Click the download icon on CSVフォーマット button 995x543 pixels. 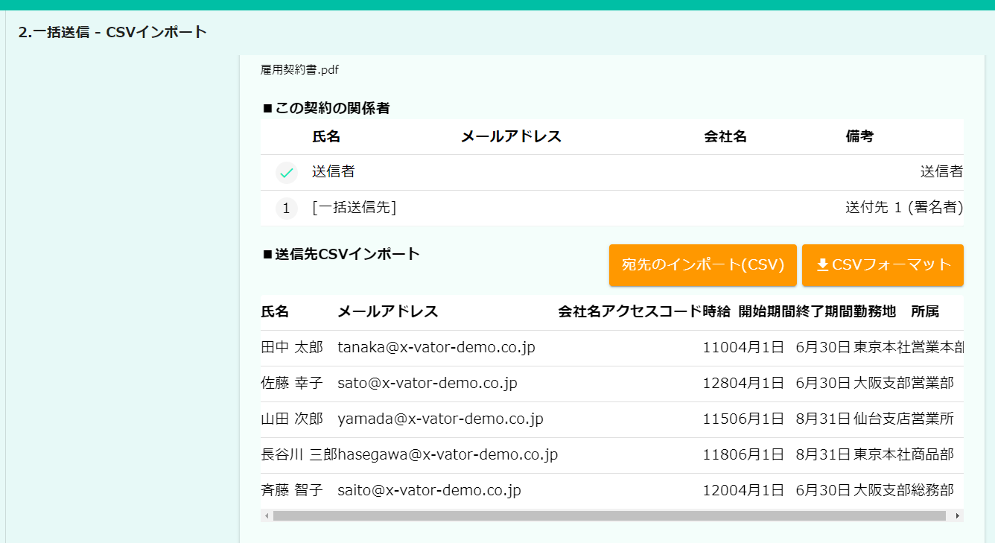click(x=822, y=265)
